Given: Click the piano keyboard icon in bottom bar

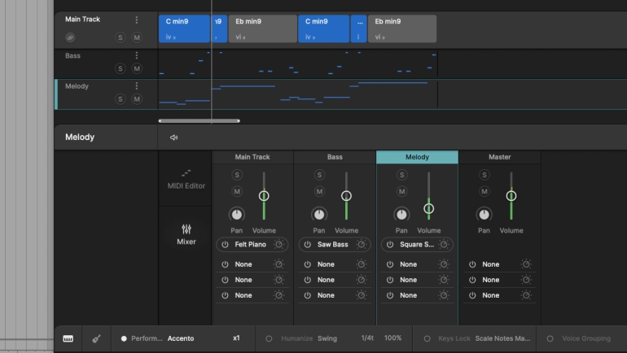Looking at the screenshot, I should [68, 338].
